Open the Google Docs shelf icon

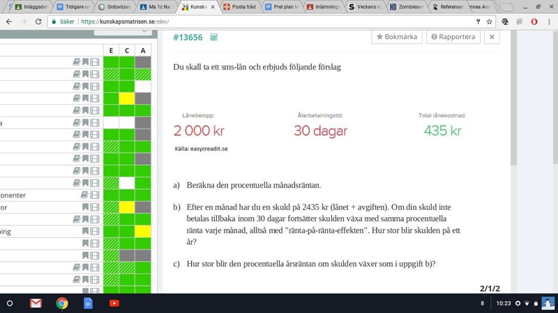point(88,303)
